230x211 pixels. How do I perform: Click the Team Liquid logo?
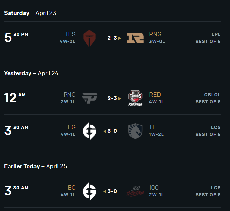point(135,131)
